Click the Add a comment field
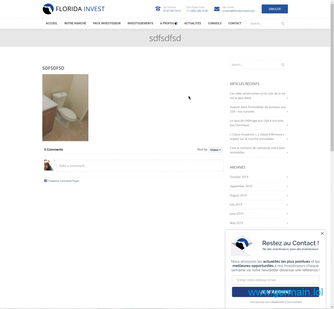 (x=140, y=166)
